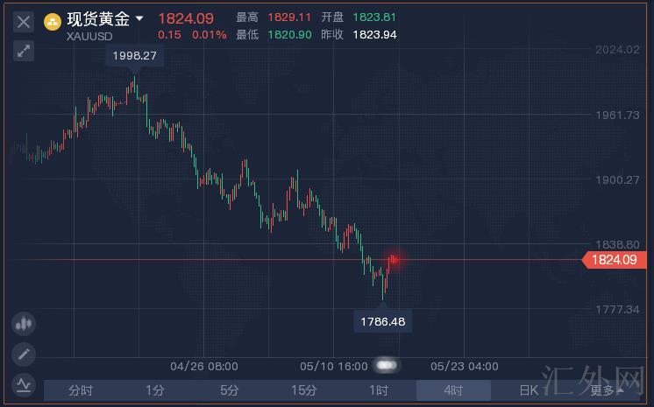Open the candlestick chart style icon
654x407 pixels.
[24, 324]
